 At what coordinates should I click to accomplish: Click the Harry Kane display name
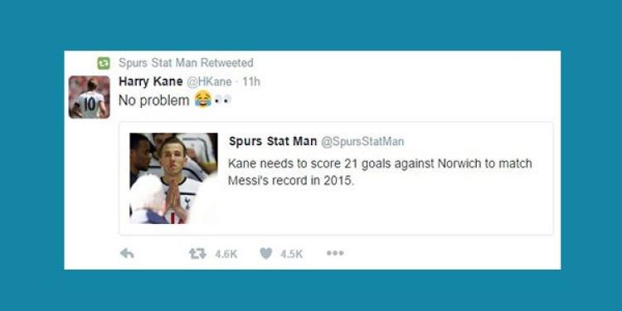tap(151, 82)
